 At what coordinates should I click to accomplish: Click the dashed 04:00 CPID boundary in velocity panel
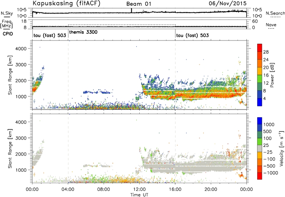click(x=68, y=148)
